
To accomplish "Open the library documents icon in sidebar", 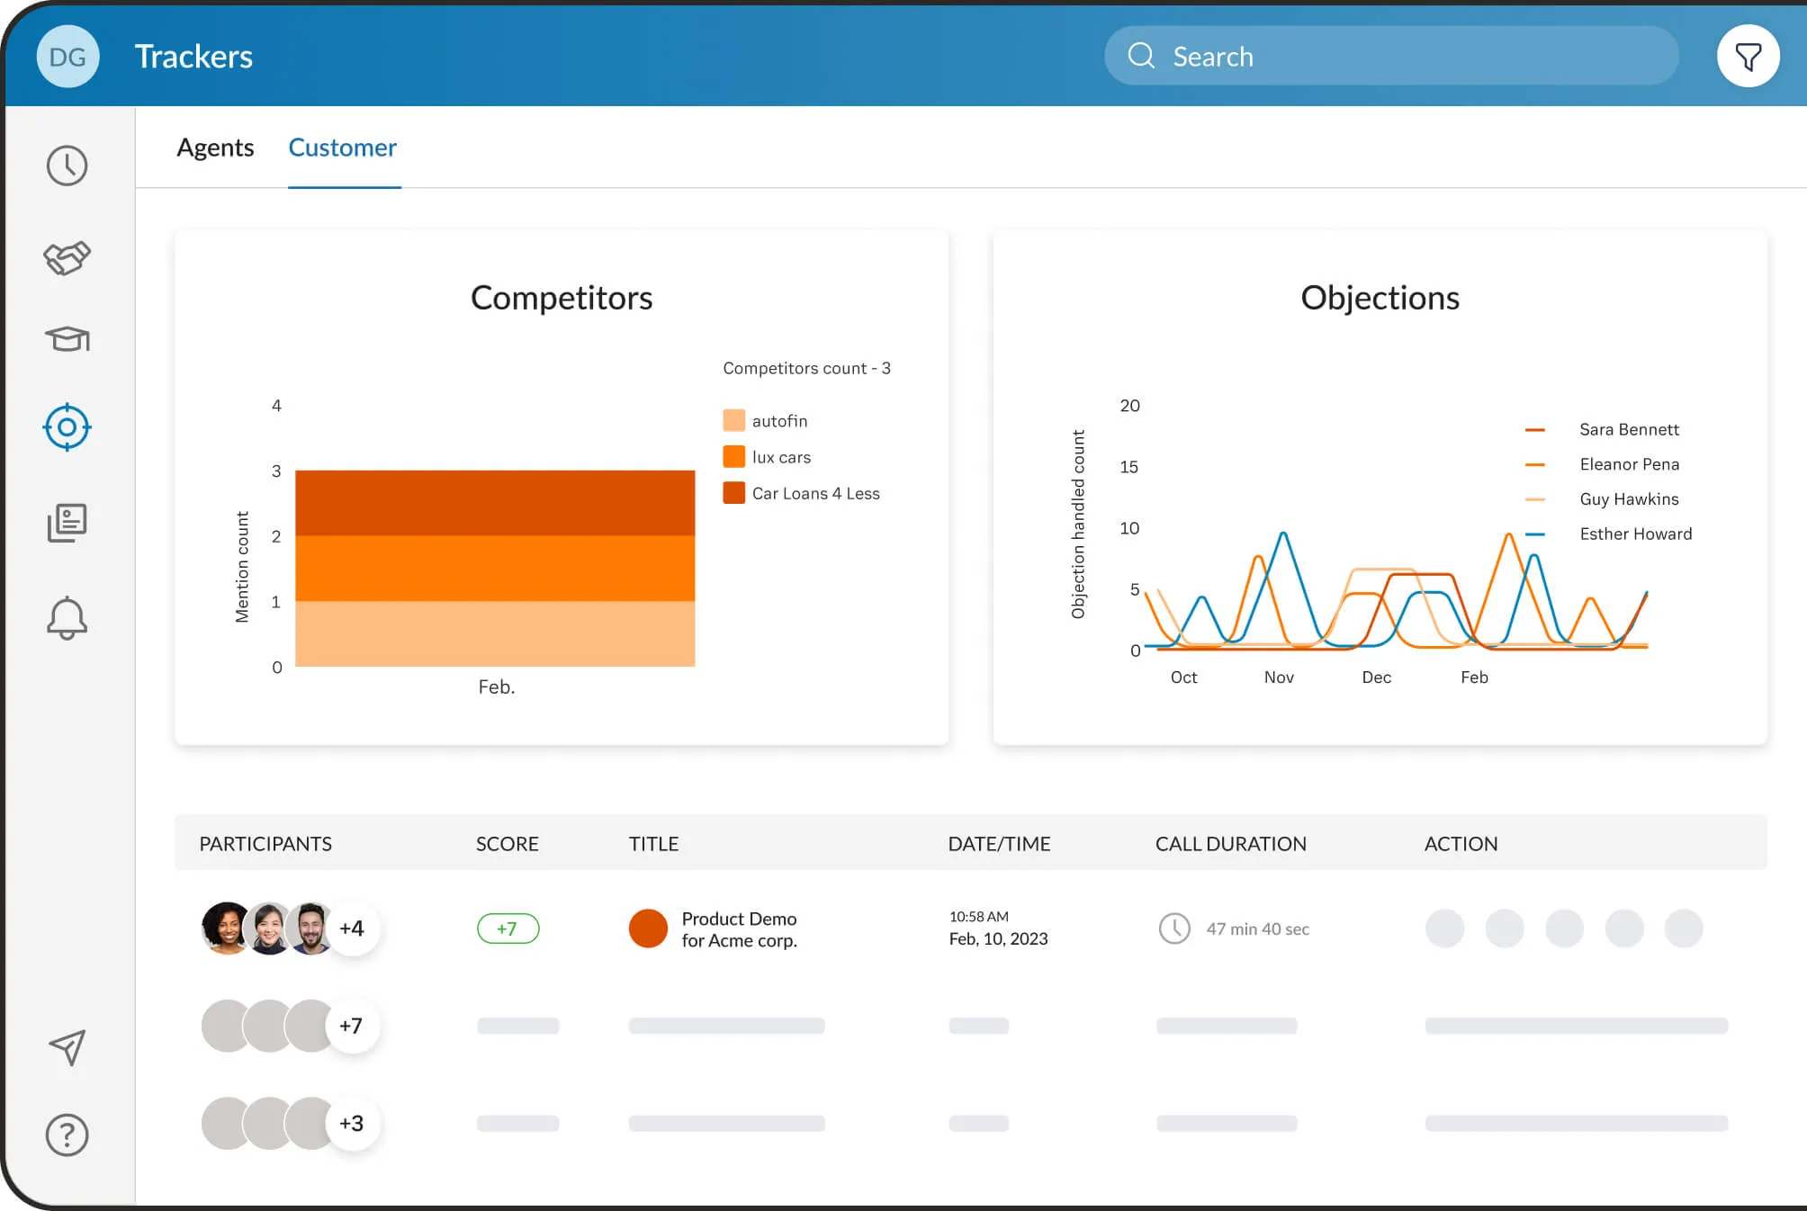I will [x=67, y=523].
